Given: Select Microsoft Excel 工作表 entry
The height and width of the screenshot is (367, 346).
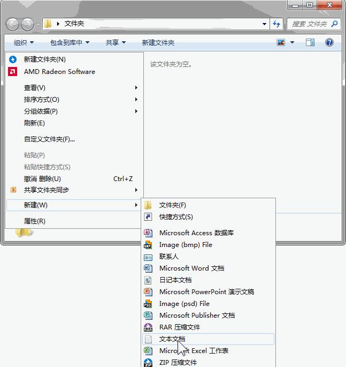Looking at the screenshot, I should [209, 351].
